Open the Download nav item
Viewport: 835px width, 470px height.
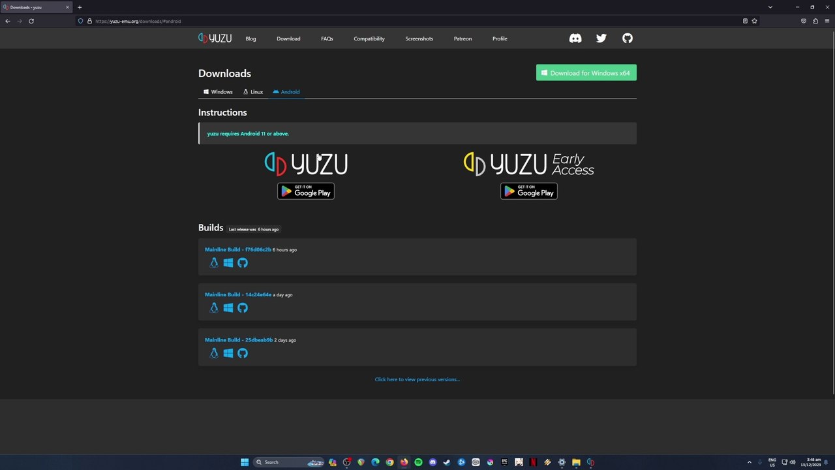pos(288,39)
